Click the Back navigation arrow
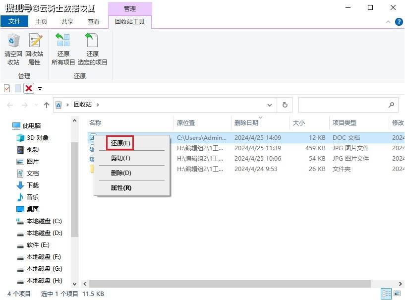The height and width of the screenshot is (300, 405). (x=10, y=105)
